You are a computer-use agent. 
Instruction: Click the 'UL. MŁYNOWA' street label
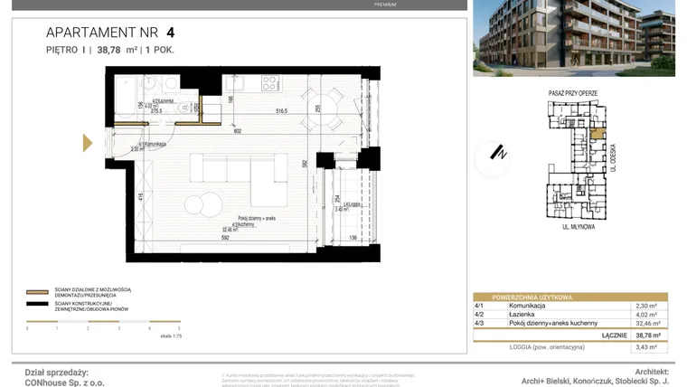(x=579, y=227)
